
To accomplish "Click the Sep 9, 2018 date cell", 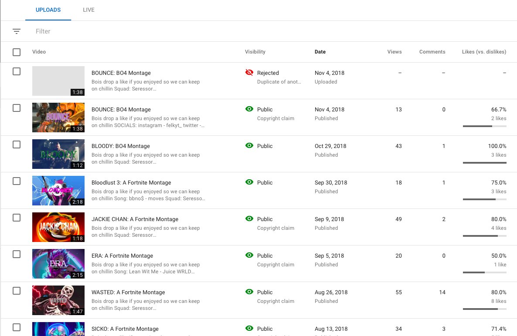I will point(329,219).
